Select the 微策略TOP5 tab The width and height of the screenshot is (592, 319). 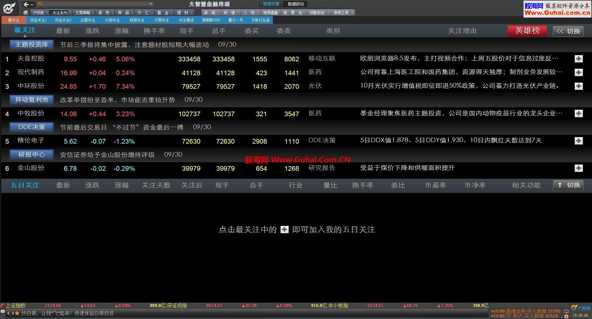(x=211, y=20)
